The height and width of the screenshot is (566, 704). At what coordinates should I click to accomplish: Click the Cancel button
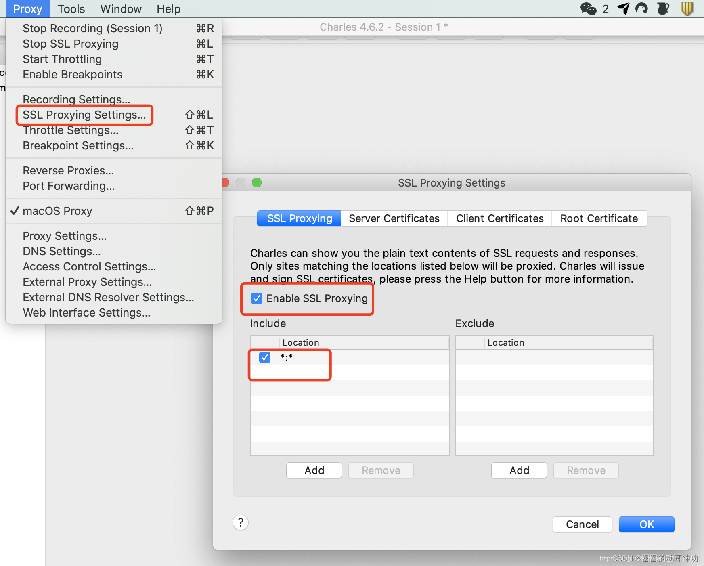(582, 524)
